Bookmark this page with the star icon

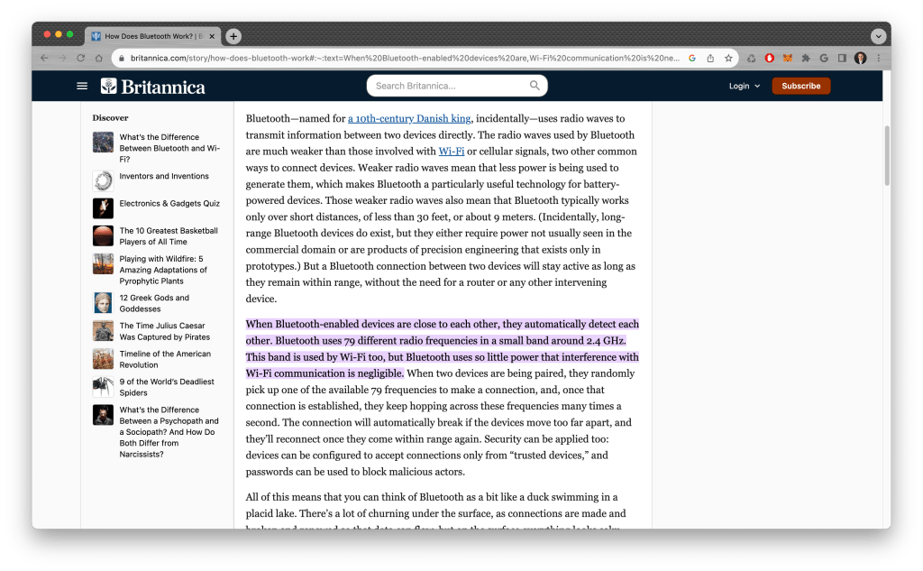pos(728,58)
